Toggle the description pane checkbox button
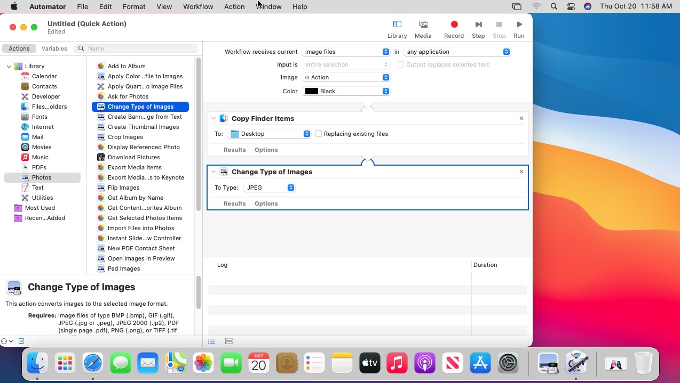The image size is (680, 383). (x=21, y=341)
